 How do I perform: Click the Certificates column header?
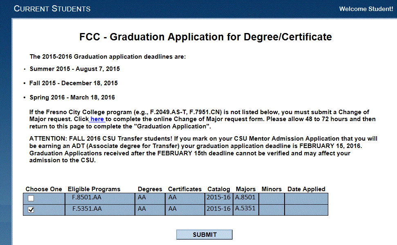[x=185, y=189]
